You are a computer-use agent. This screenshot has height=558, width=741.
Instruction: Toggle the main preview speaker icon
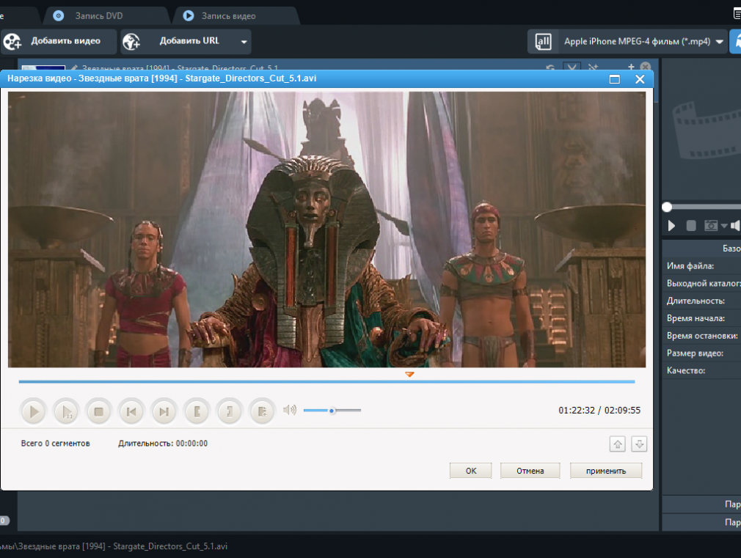pyautogui.click(x=735, y=226)
